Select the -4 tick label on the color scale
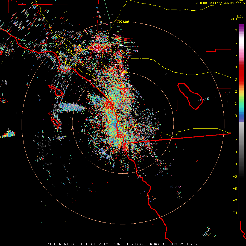This screenshot has height=246, width=246. point(235,164)
